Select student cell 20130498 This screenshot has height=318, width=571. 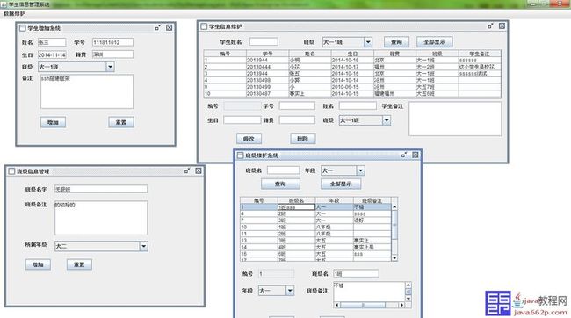coord(268,80)
